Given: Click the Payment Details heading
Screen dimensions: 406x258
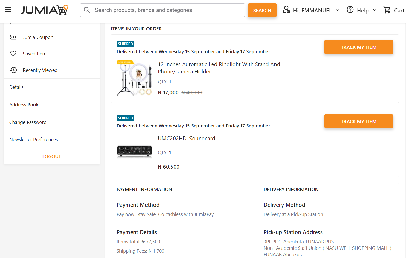Looking at the screenshot, I should coord(137,232).
